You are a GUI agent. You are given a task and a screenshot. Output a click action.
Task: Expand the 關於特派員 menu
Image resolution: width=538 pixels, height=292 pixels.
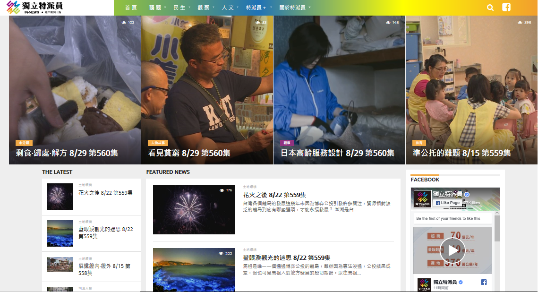[295, 8]
